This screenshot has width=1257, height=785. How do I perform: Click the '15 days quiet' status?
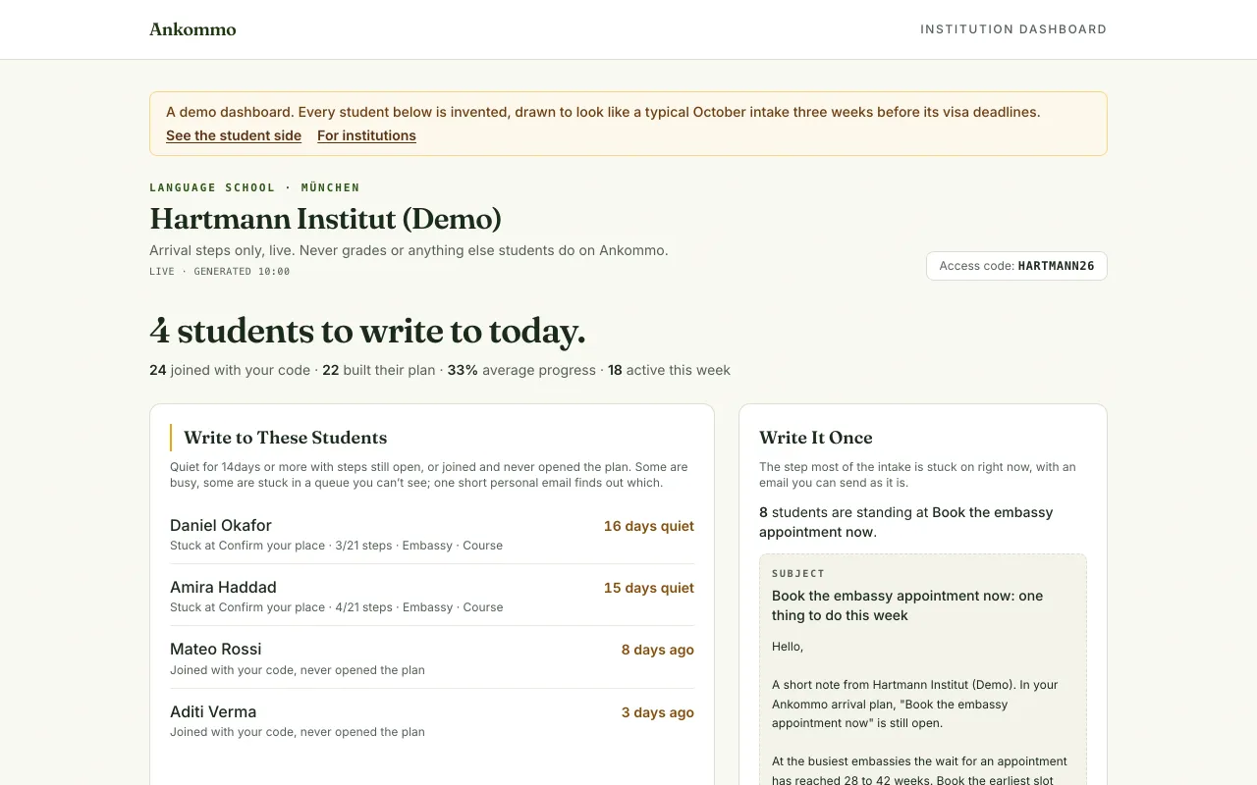pyautogui.click(x=649, y=588)
